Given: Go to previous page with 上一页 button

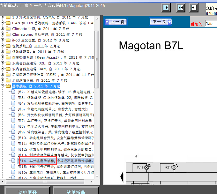Looking at the screenshot, I should [116, 22].
